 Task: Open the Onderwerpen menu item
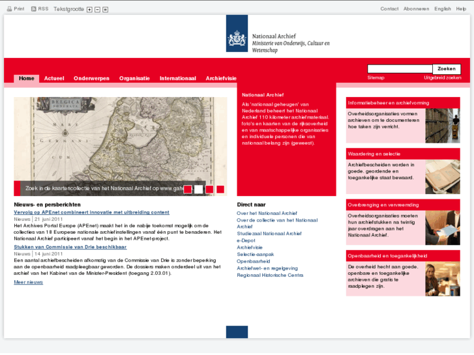[x=91, y=79]
